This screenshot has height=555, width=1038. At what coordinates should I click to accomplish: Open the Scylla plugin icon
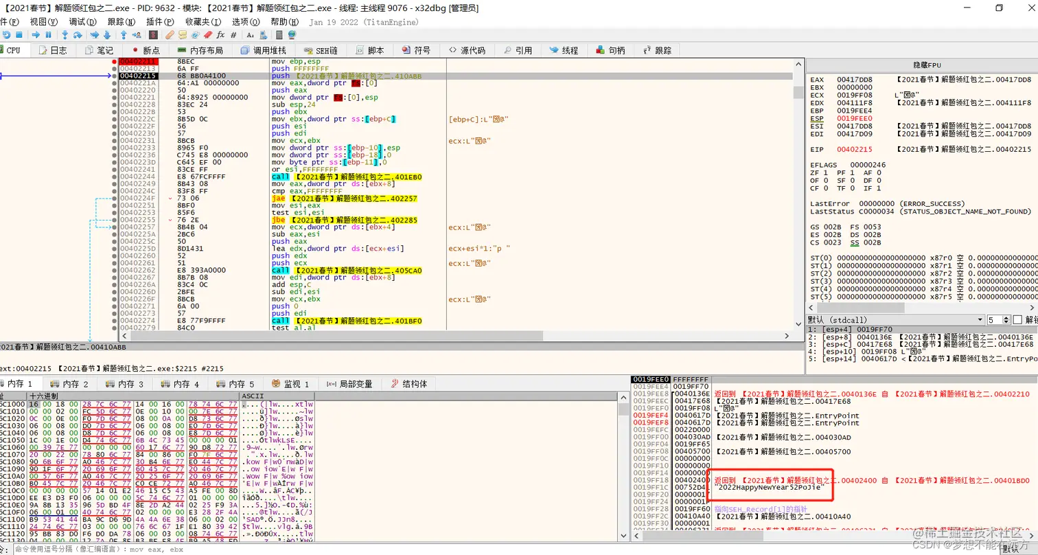coord(153,34)
